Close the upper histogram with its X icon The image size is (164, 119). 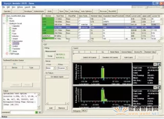tap(155, 64)
